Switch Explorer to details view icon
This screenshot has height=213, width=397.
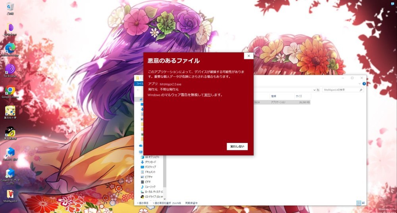(x=359, y=203)
